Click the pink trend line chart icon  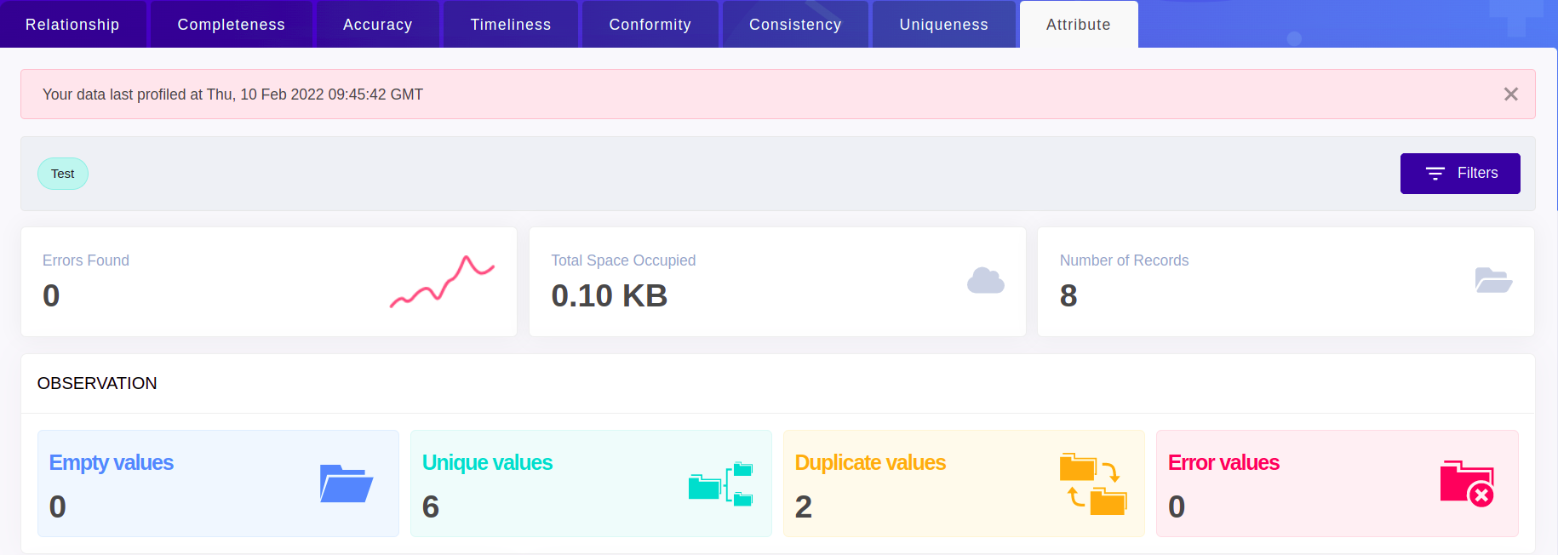442,281
